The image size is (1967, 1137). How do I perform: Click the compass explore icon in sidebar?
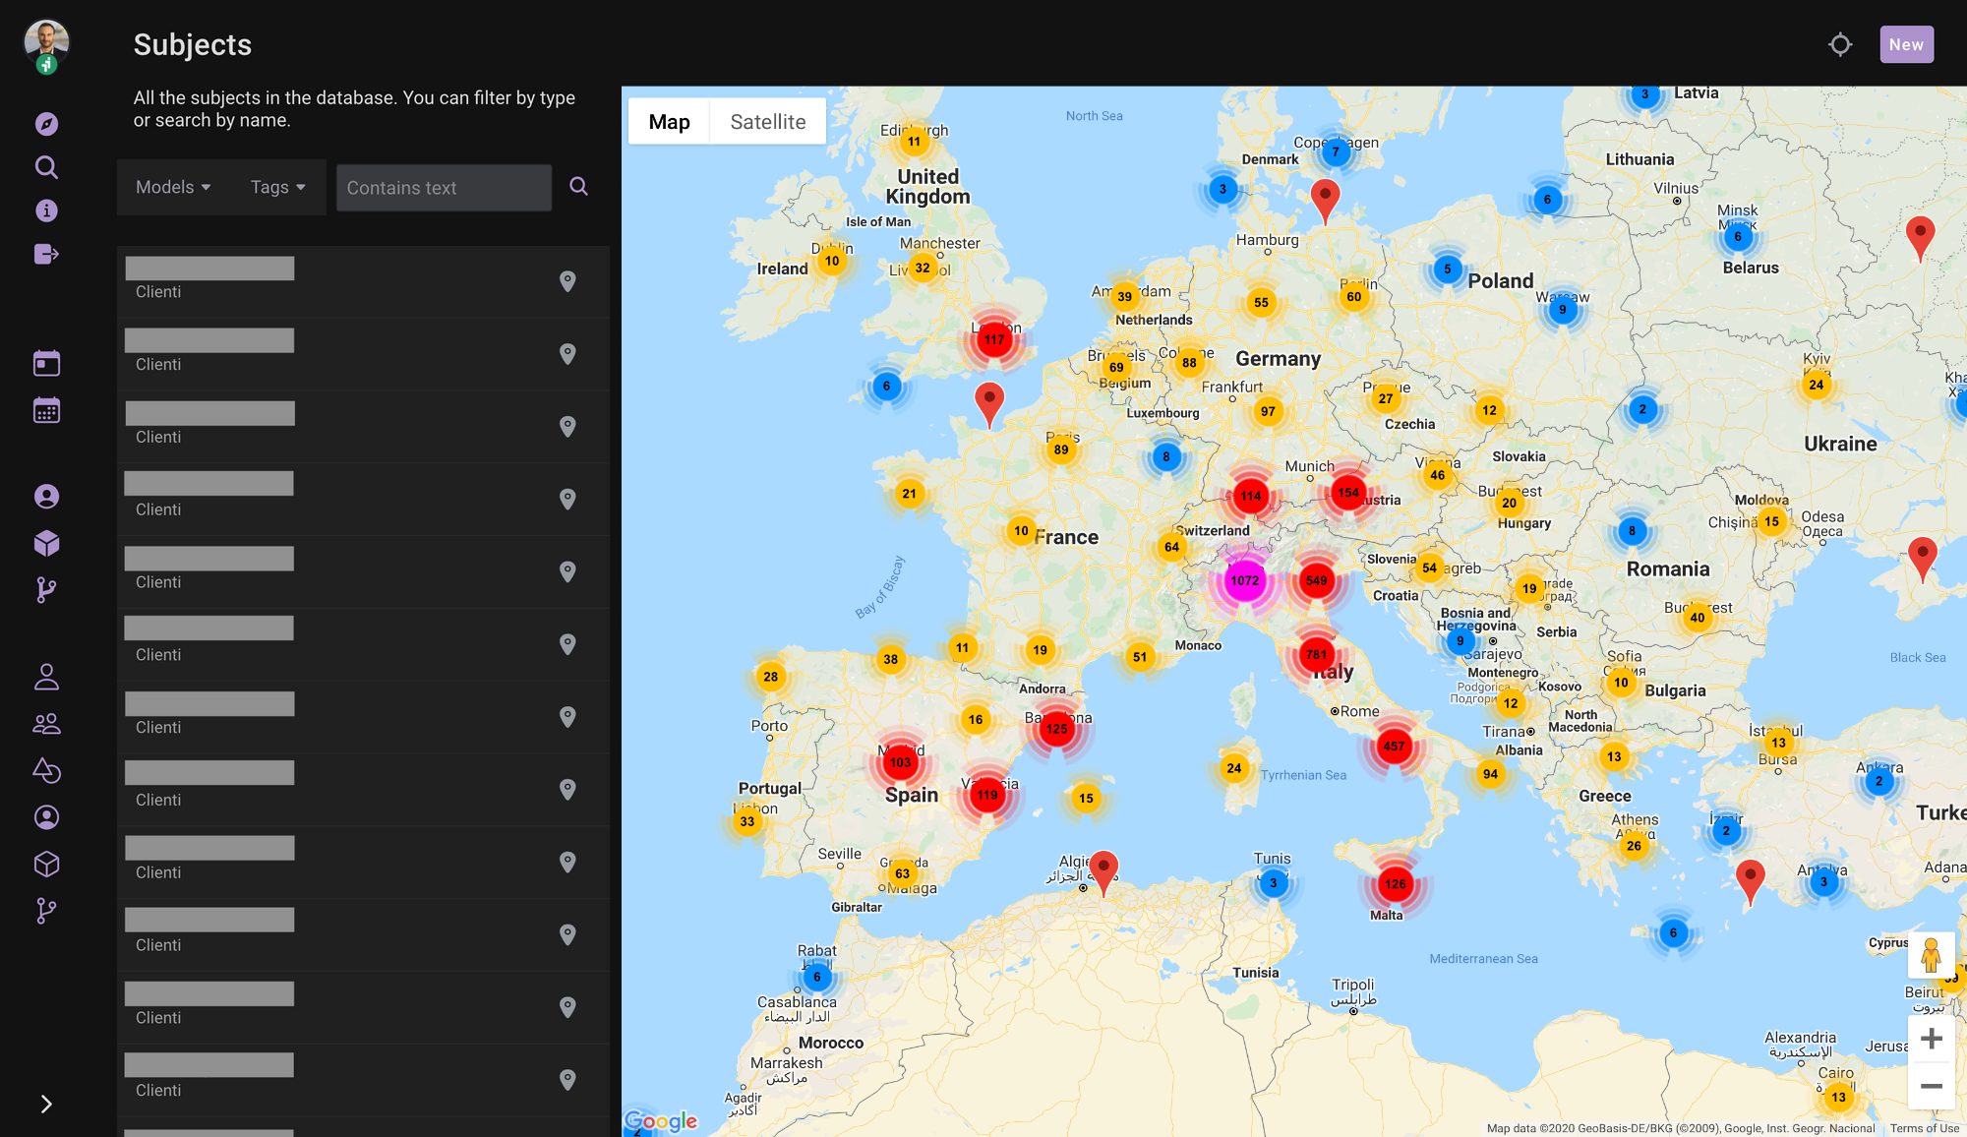tap(46, 124)
